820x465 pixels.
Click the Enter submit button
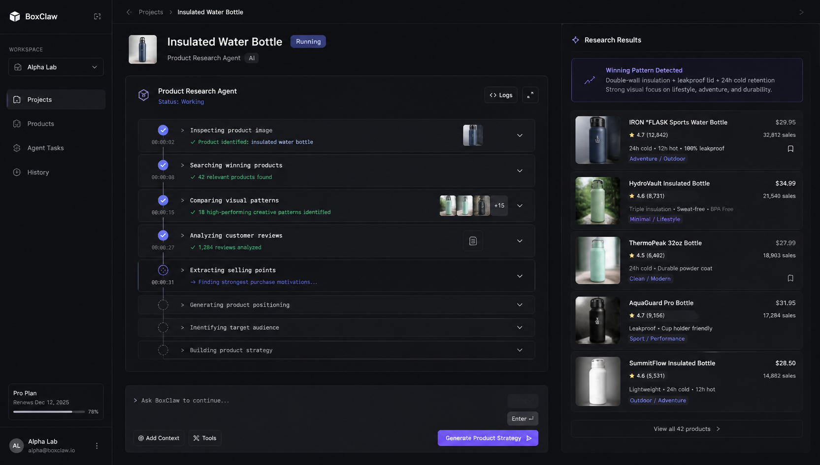point(523,419)
